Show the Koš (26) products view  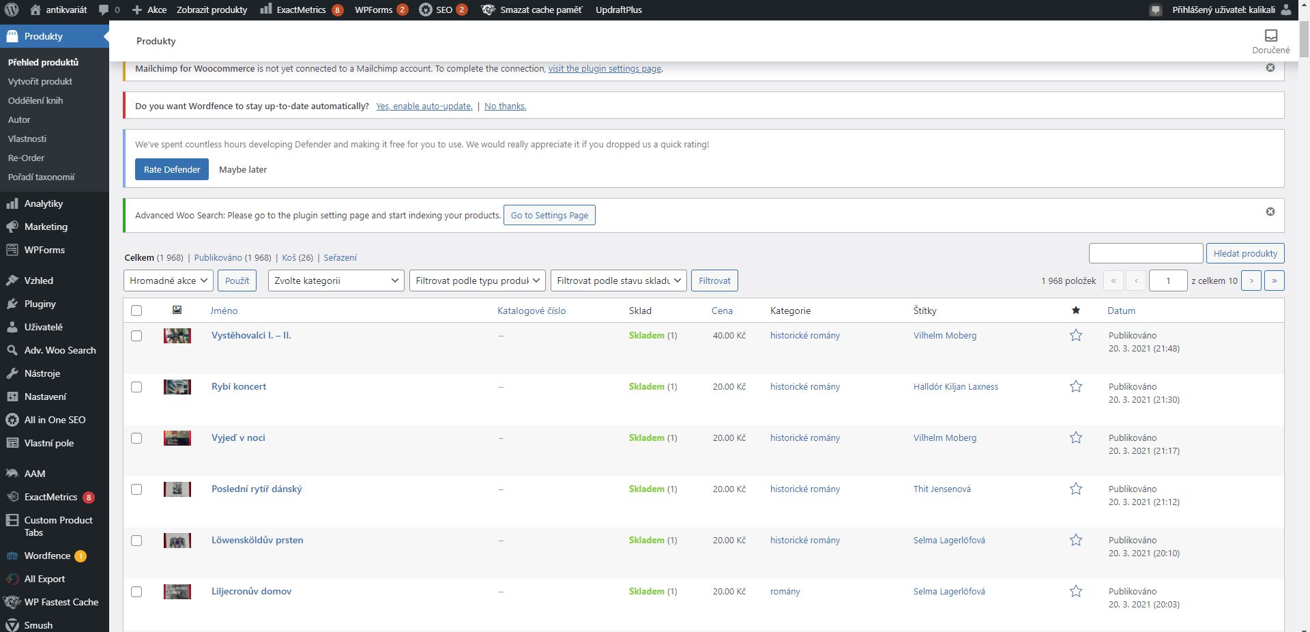297,257
